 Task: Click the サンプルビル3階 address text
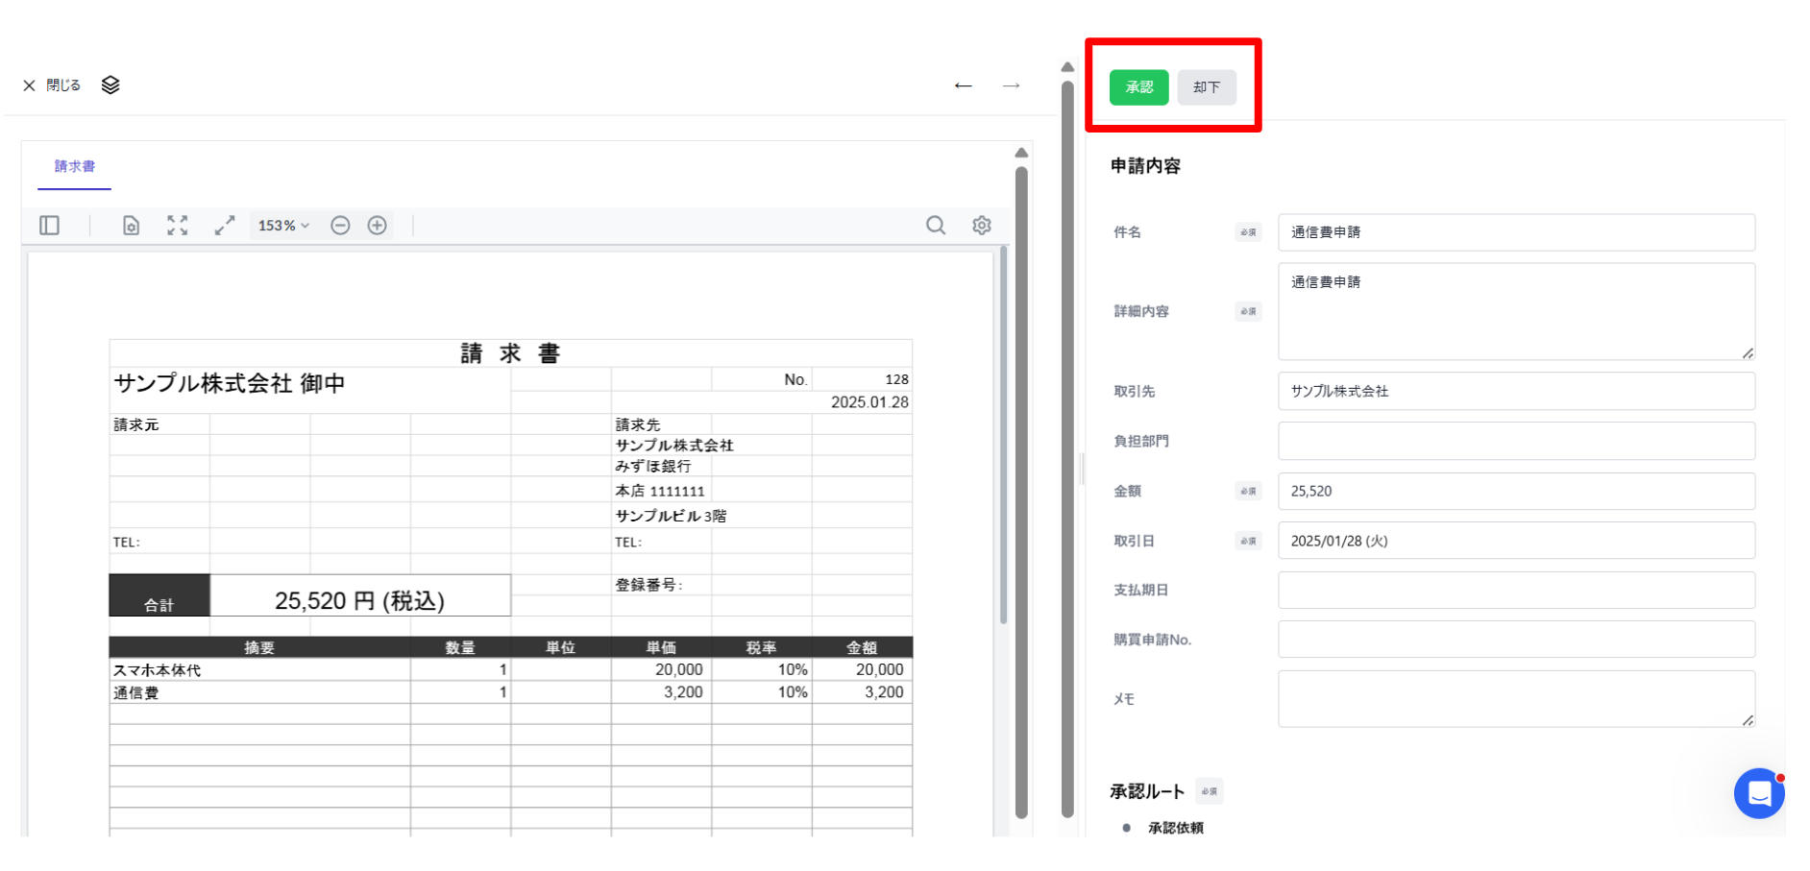(x=671, y=516)
